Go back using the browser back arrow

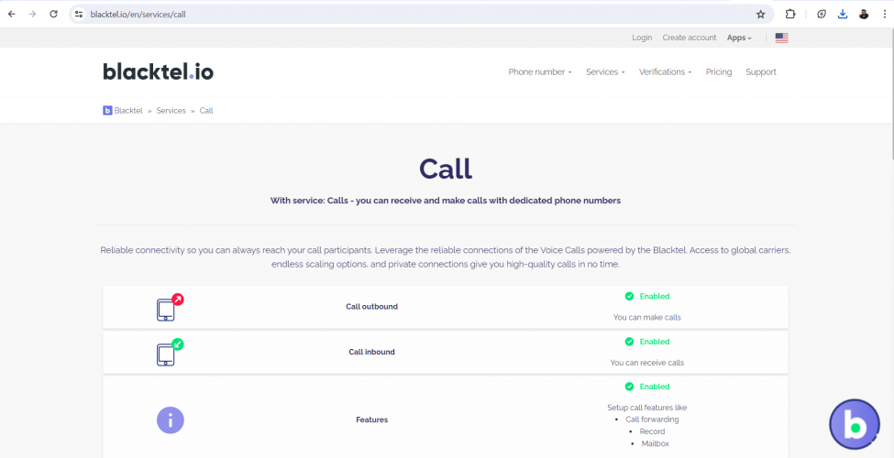[11, 15]
